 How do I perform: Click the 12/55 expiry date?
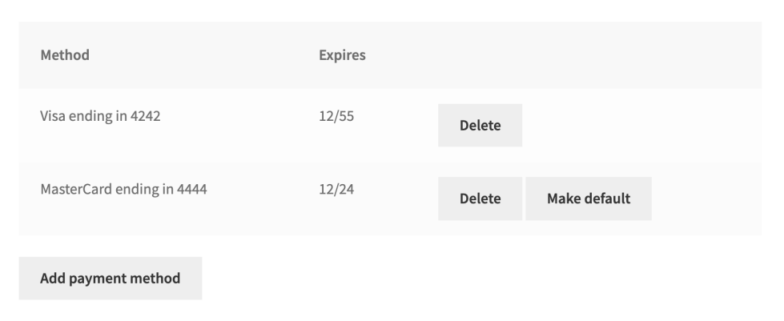336,117
